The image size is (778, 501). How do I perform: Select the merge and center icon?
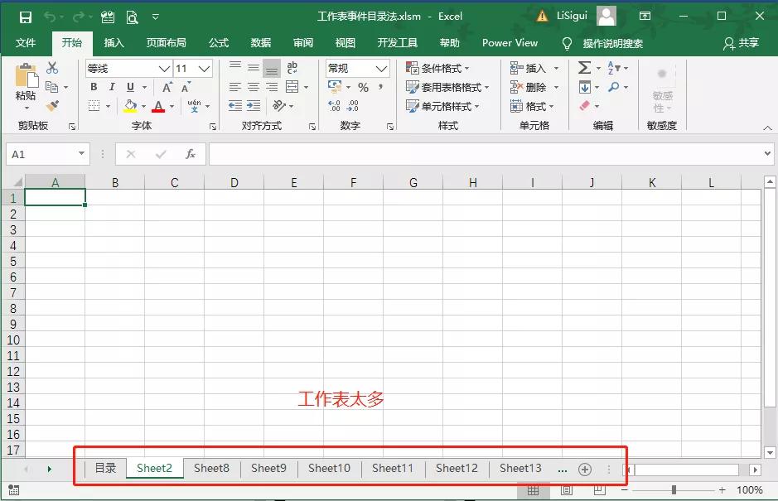pos(293,87)
